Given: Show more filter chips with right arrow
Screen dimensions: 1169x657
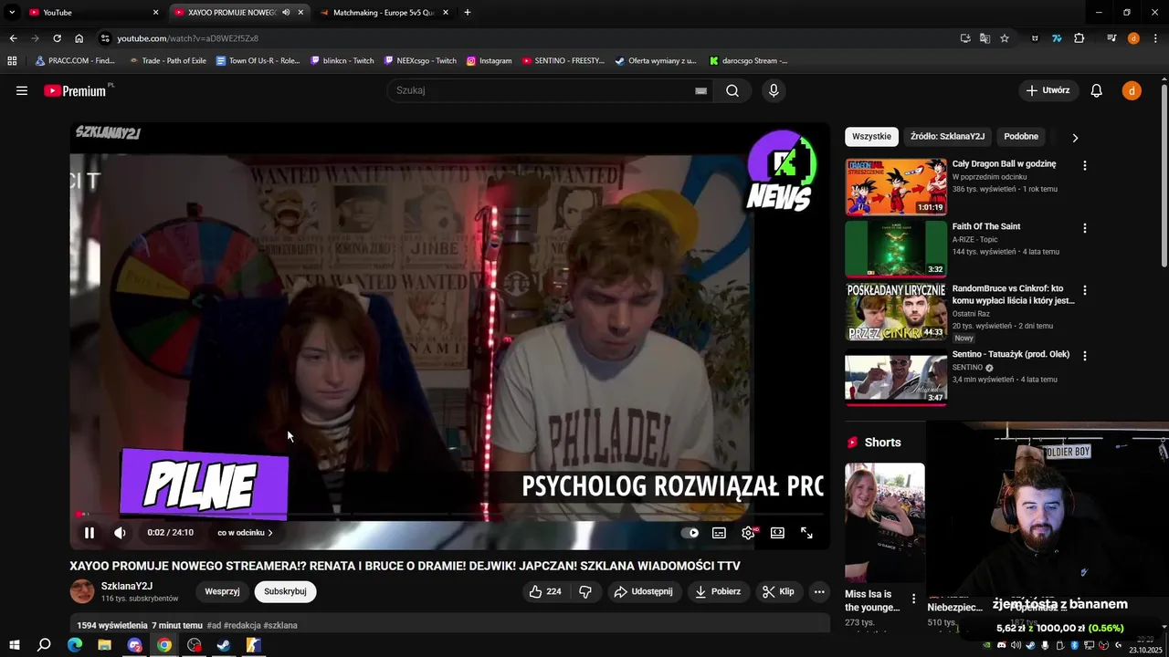Looking at the screenshot, I should (x=1075, y=138).
